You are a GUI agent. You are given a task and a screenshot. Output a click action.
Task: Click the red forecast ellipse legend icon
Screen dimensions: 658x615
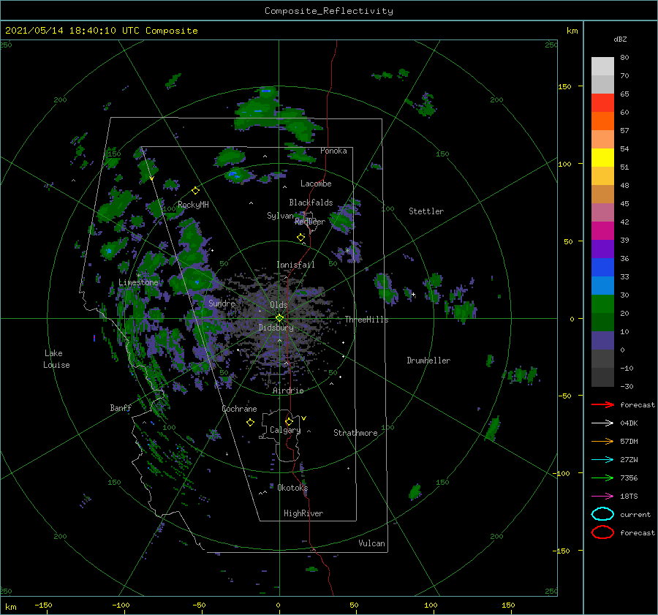(x=602, y=532)
